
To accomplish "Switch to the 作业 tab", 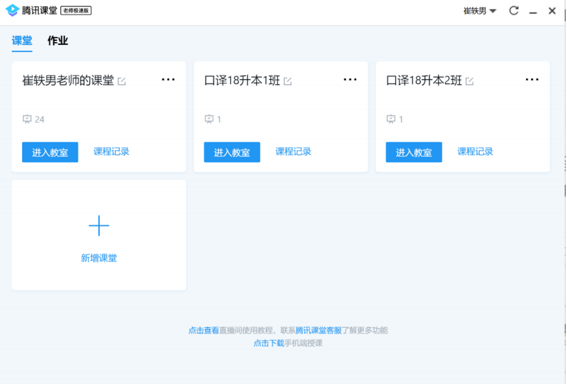I will tap(58, 41).
